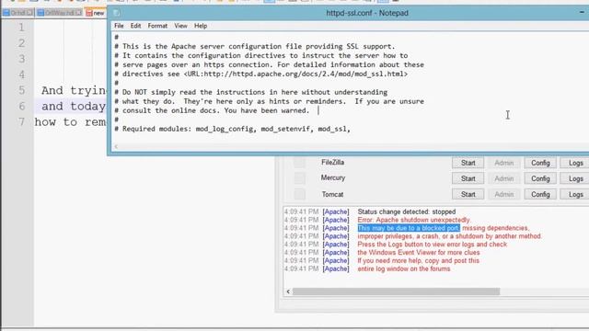589x331 pixels.
Task: Minimize the httpd-ssl.conf Notepad window
Action: 582,13
